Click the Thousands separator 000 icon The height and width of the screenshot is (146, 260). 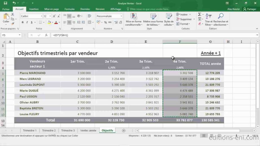click(110, 22)
